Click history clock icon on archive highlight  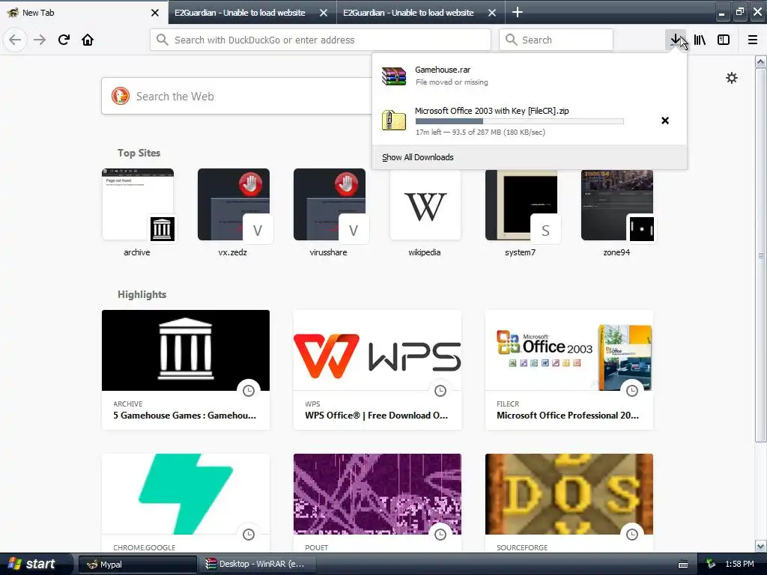click(x=249, y=391)
